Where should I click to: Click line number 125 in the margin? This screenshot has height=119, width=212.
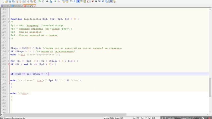[x=4, y=48]
